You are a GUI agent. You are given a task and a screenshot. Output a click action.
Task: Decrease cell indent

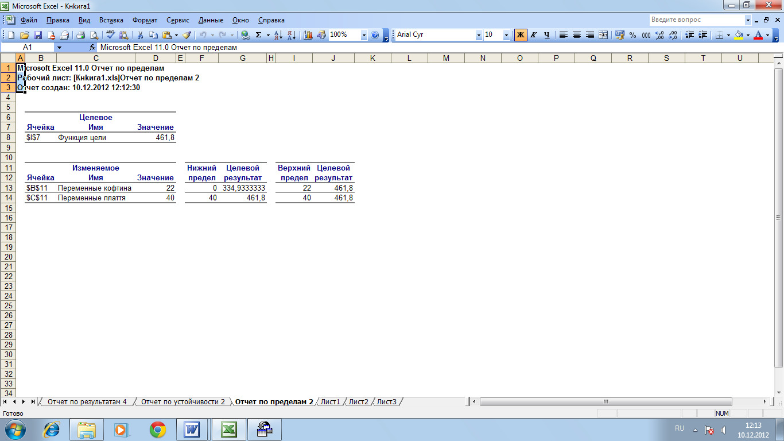coord(689,35)
